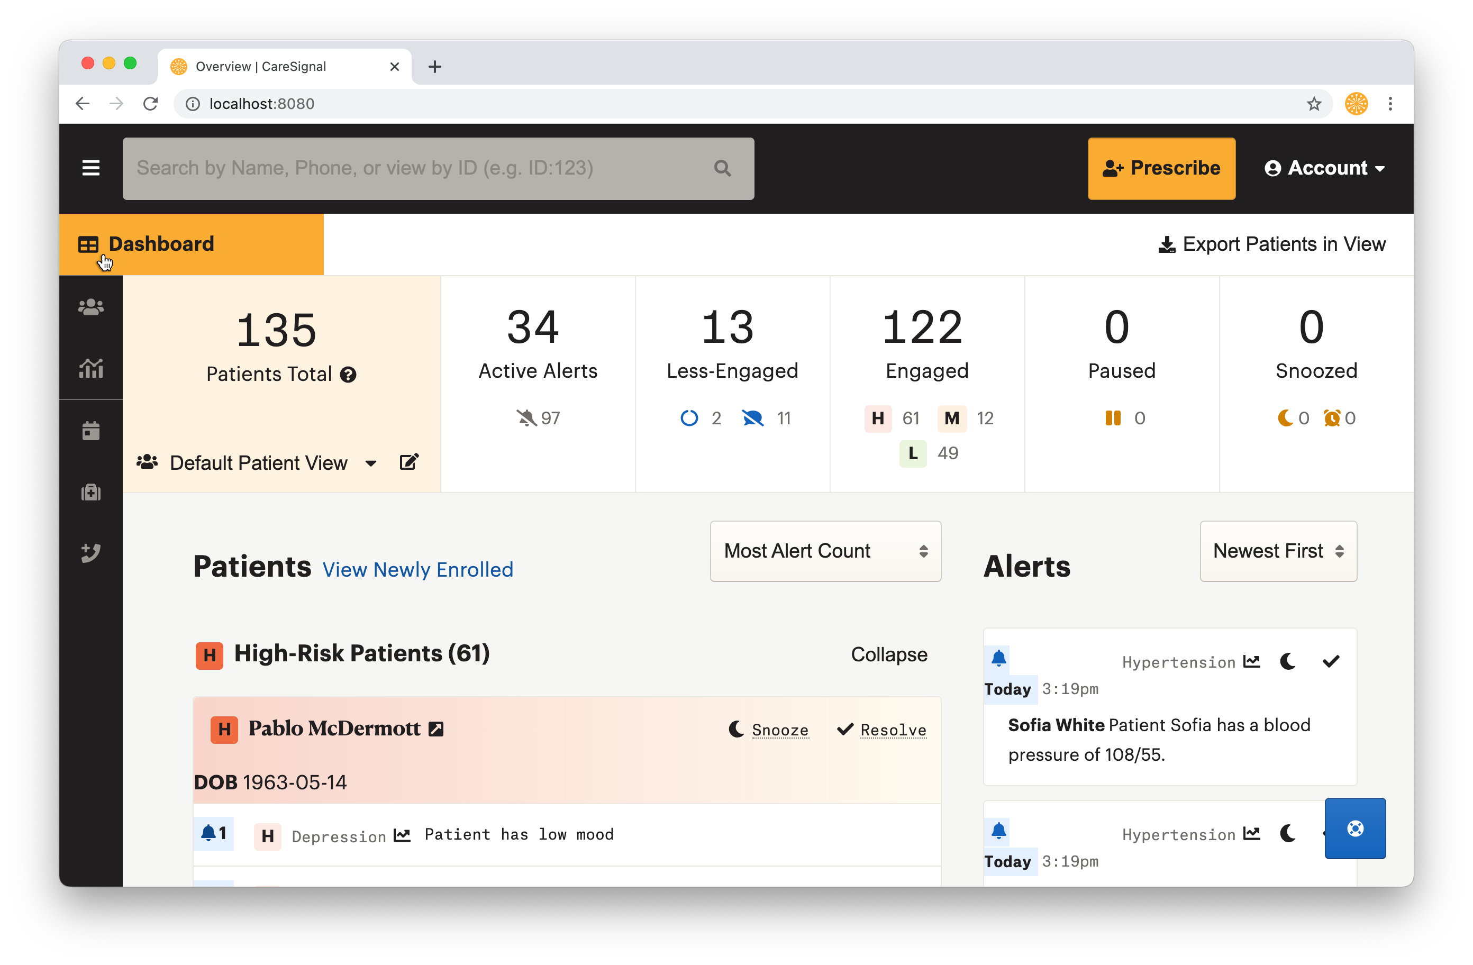
Task: Filter by the H high-risk engaged badge
Action: click(878, 418)
